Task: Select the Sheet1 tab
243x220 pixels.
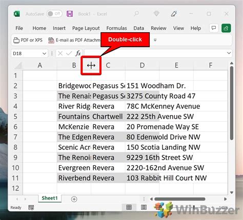Action: tap(50, 198)
